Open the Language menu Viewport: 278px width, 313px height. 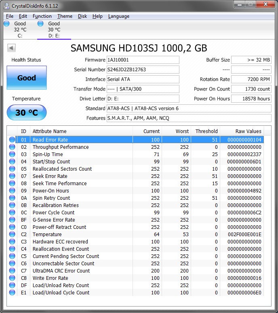point(119,16)
